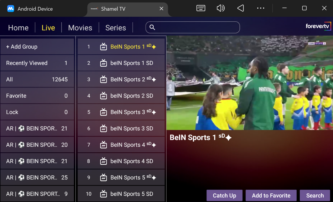Switch to the Movies tab

click(x=80, y=28)
